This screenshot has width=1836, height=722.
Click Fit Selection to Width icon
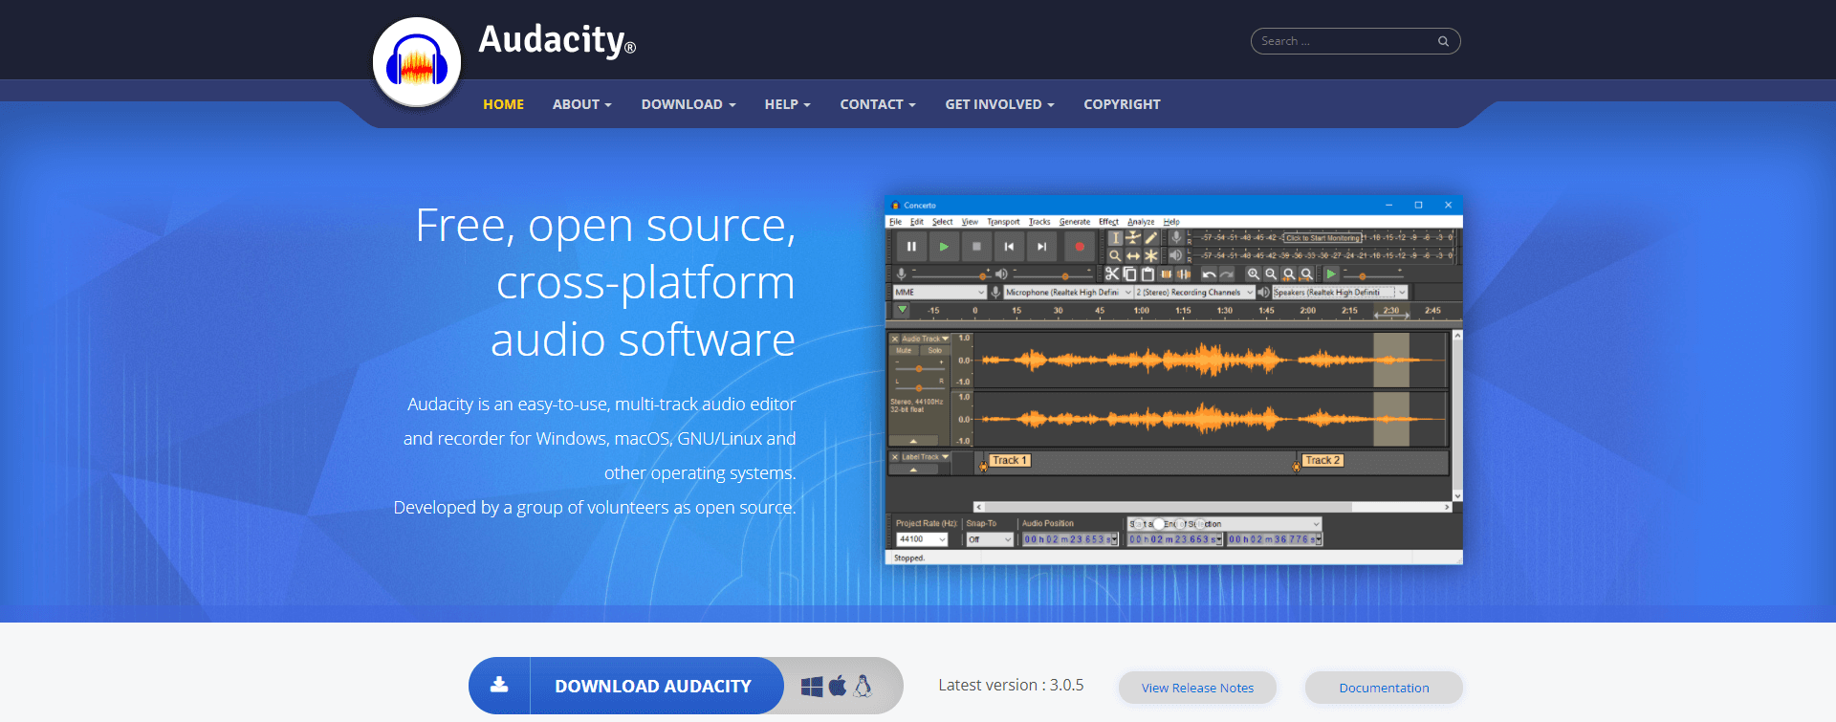1289,273
